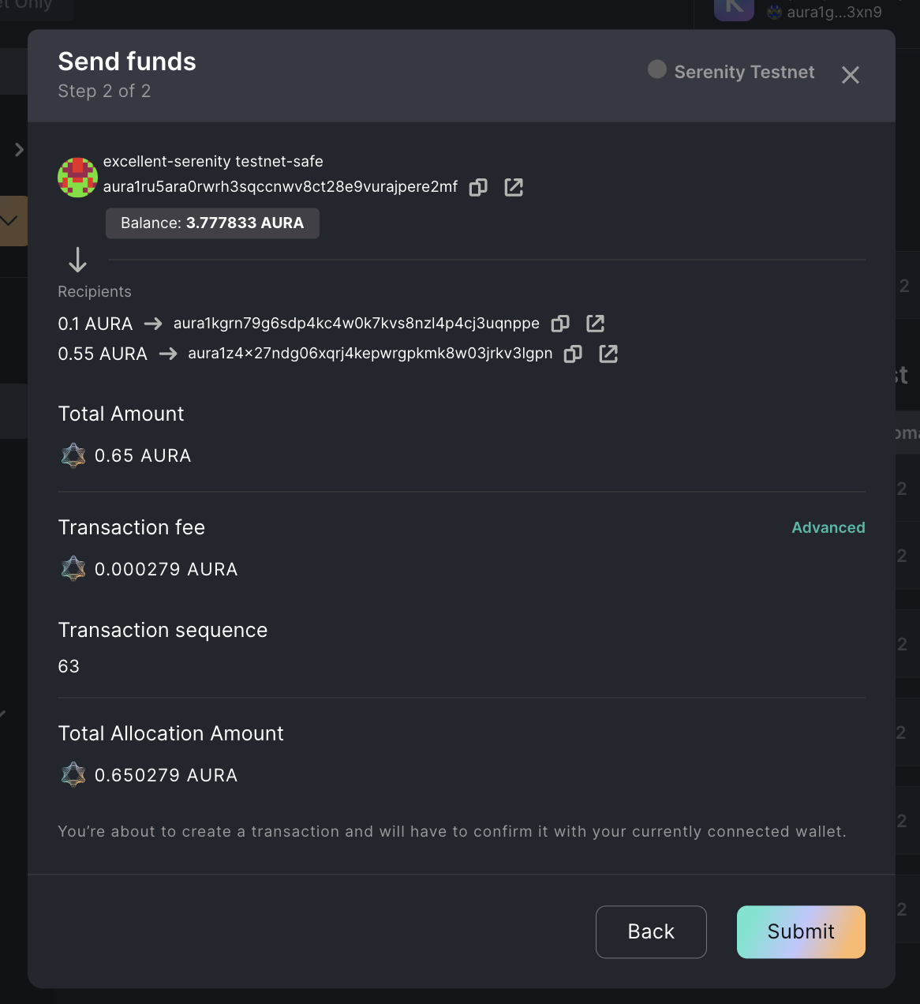Click the K avatar in the top bar
The image size is (920, 1004).
(734, 9)
